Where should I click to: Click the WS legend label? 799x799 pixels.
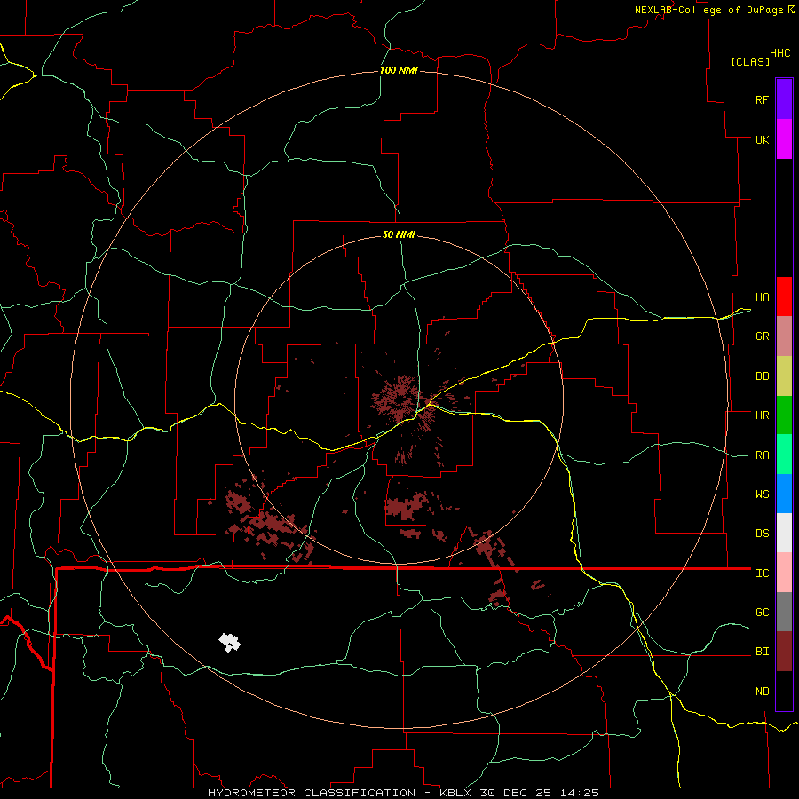(762, 494)
